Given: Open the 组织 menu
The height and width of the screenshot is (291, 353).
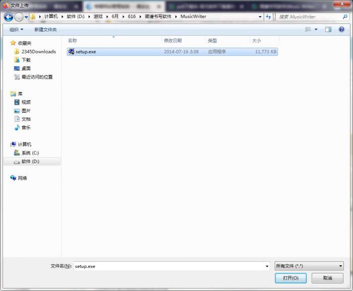Looking at the screenshot, I should pyautogui.click(x=16, y=30).
